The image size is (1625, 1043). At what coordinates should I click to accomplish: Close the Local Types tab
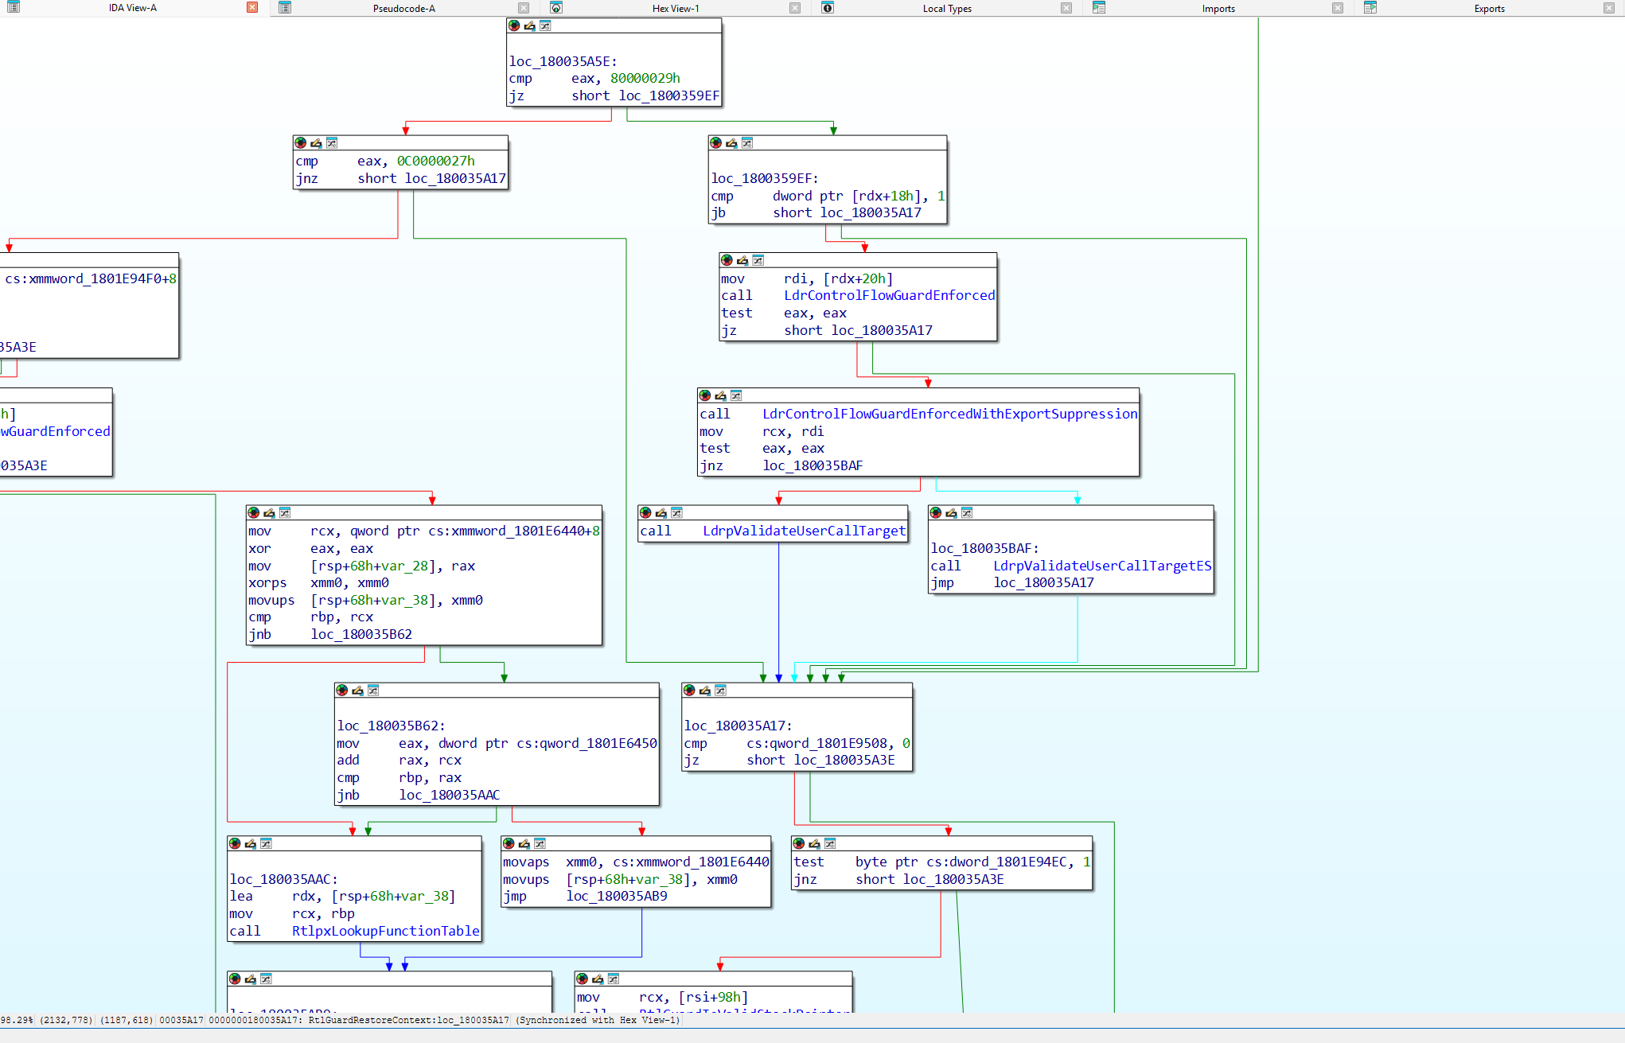[x=1066, y=8]
